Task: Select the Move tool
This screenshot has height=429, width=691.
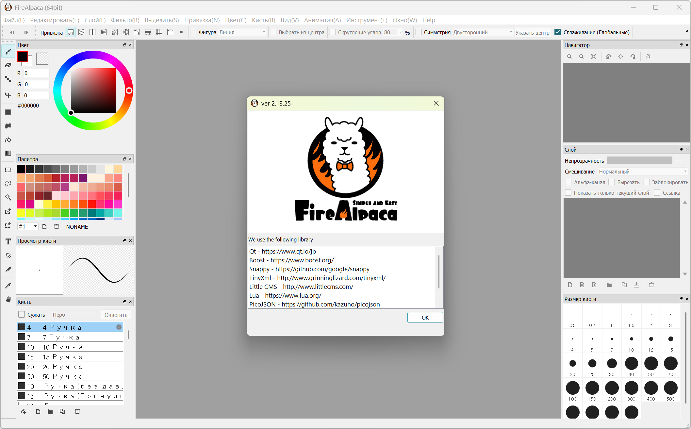Action: tap(8, 95)
